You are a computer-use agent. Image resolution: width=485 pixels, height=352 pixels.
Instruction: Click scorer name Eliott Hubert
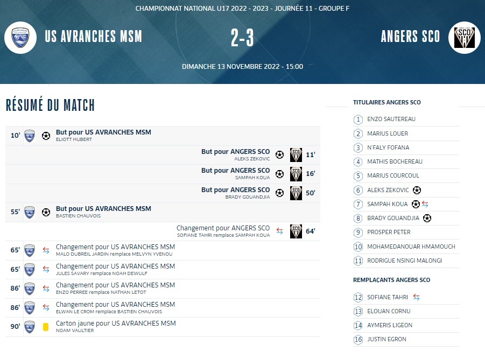[74, 139]
